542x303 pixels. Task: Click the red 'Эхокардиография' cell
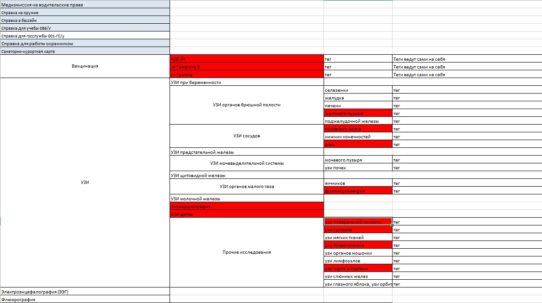(x=246, y=206)
